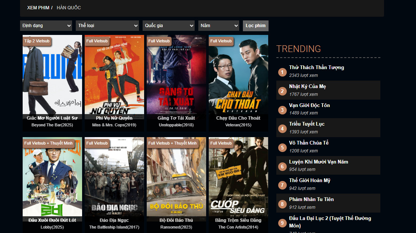Click Bộ Đôi Báo Thù title text
416x233 pixels.
pyautogui.click(x=176, y=220)
